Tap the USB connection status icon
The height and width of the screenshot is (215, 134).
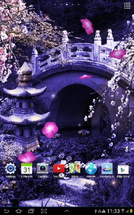(96, 211)
